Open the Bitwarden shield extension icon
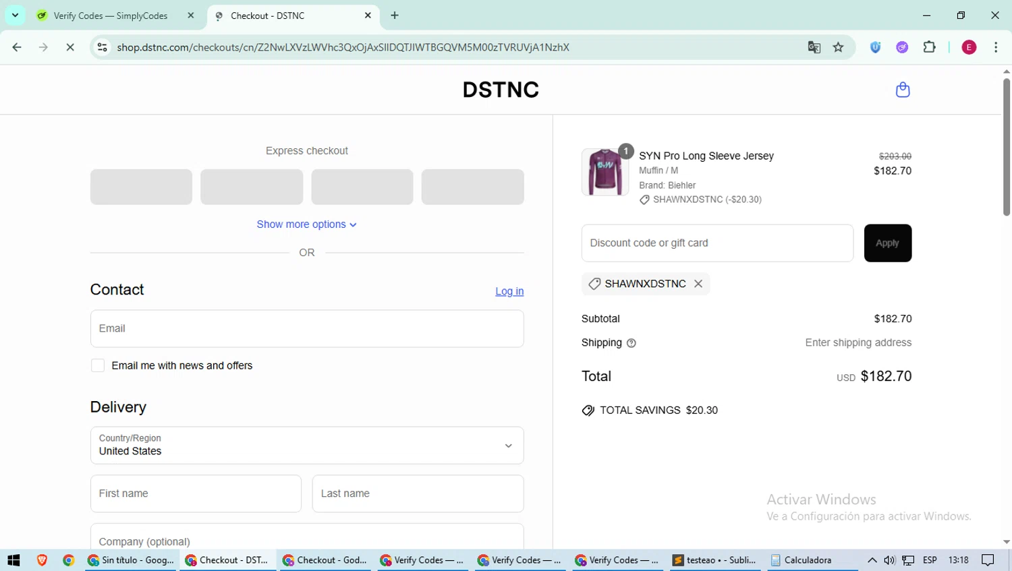The image size is (1012, 571). tap(876, 47)
